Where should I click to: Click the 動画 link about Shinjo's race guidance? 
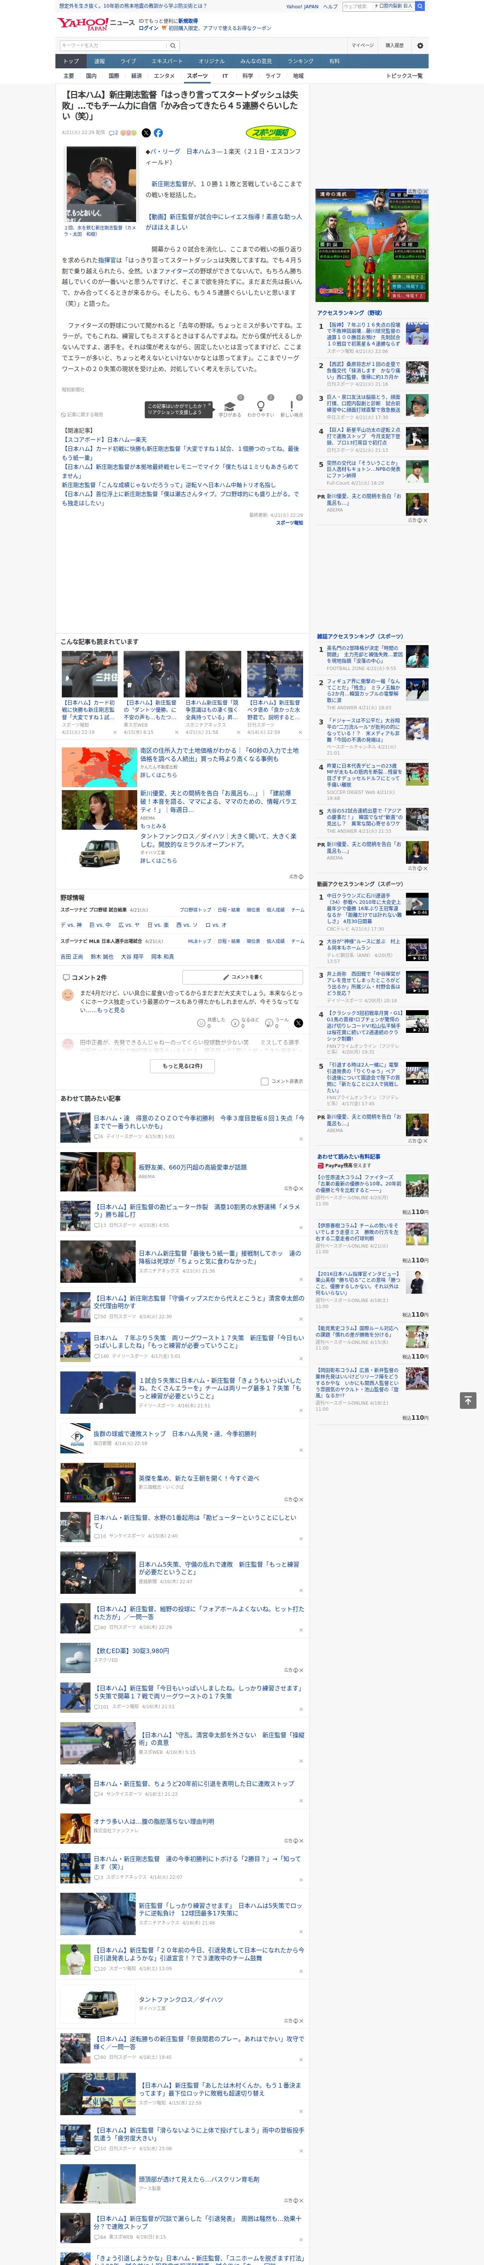point(223,222)
